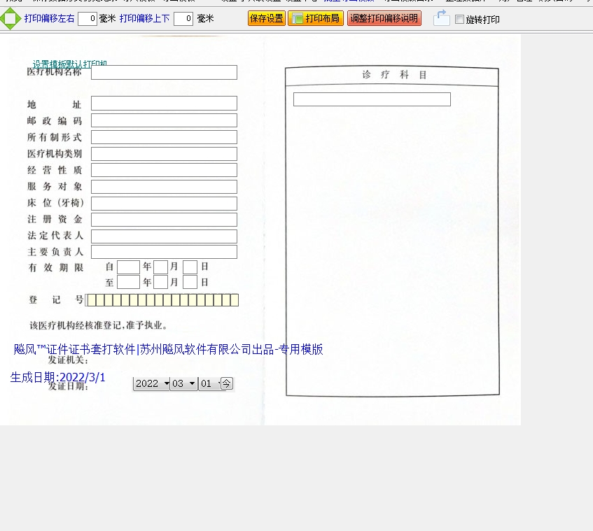Open the day 01 dropdown
Image resolution: width=593 pixels, height=531 pixels.
point(209,383)
